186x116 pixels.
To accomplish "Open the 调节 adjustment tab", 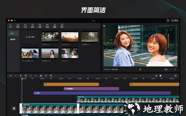I will pyautogui.click(x=62, y=26).
